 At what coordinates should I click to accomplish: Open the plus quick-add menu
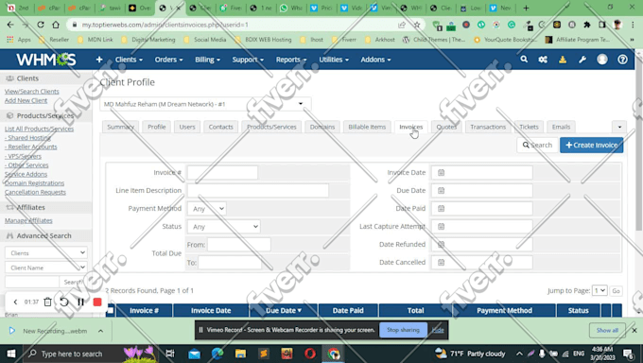pyautogui.click(x=99, y=60)
